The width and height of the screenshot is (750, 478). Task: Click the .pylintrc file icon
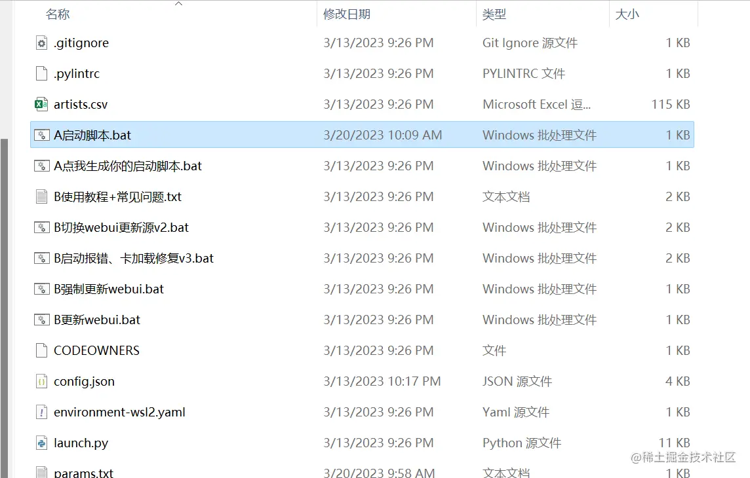point(41,73)
